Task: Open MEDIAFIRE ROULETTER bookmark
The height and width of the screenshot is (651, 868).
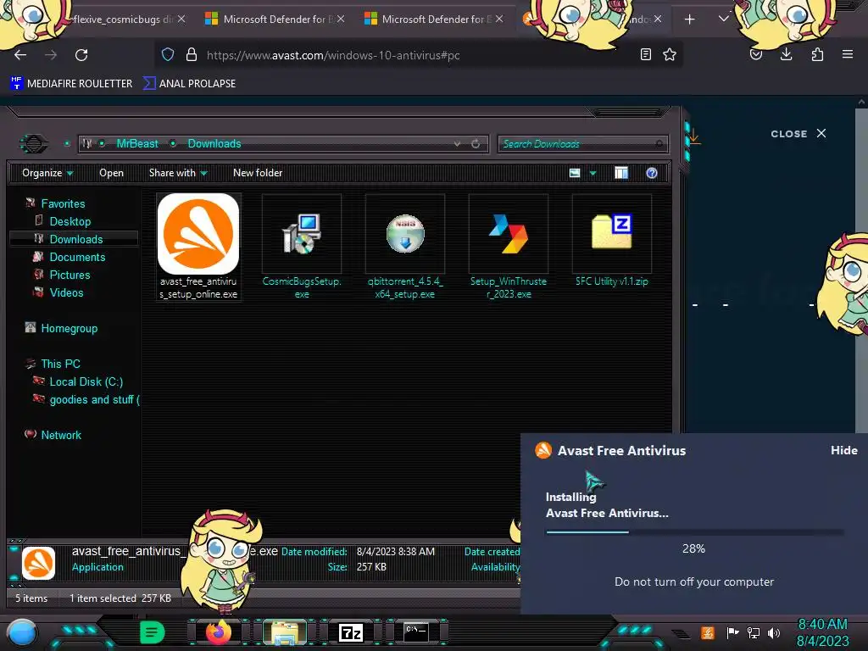Action: click(x=71, y=84)
